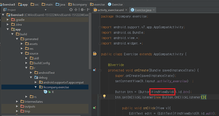Expand the intermediates folder
This screenshot has height=116, width=219.
17,101
